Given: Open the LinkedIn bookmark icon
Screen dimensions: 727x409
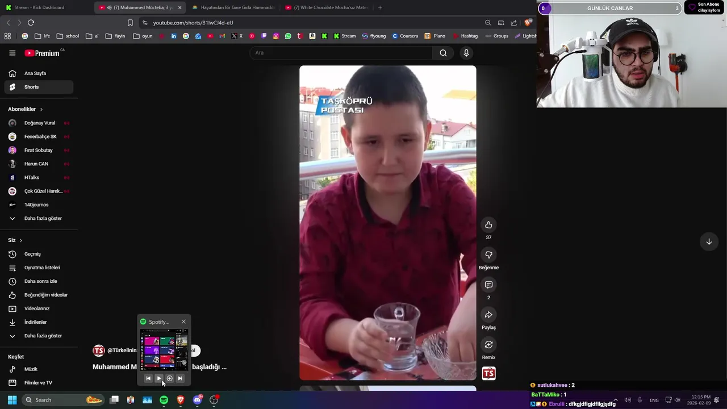Looking at the screenshot, I should coord(174,36).
